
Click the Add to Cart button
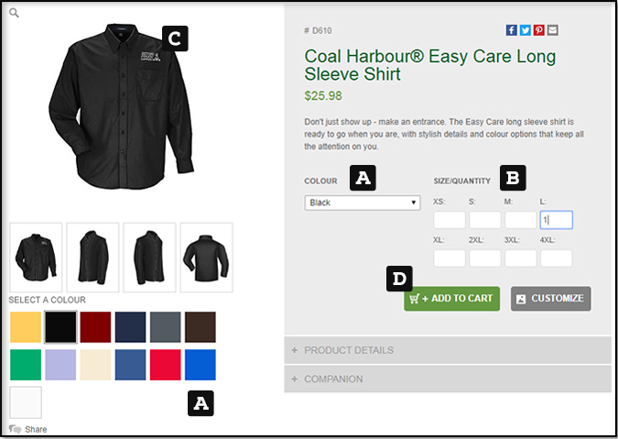tap(451, 299)
